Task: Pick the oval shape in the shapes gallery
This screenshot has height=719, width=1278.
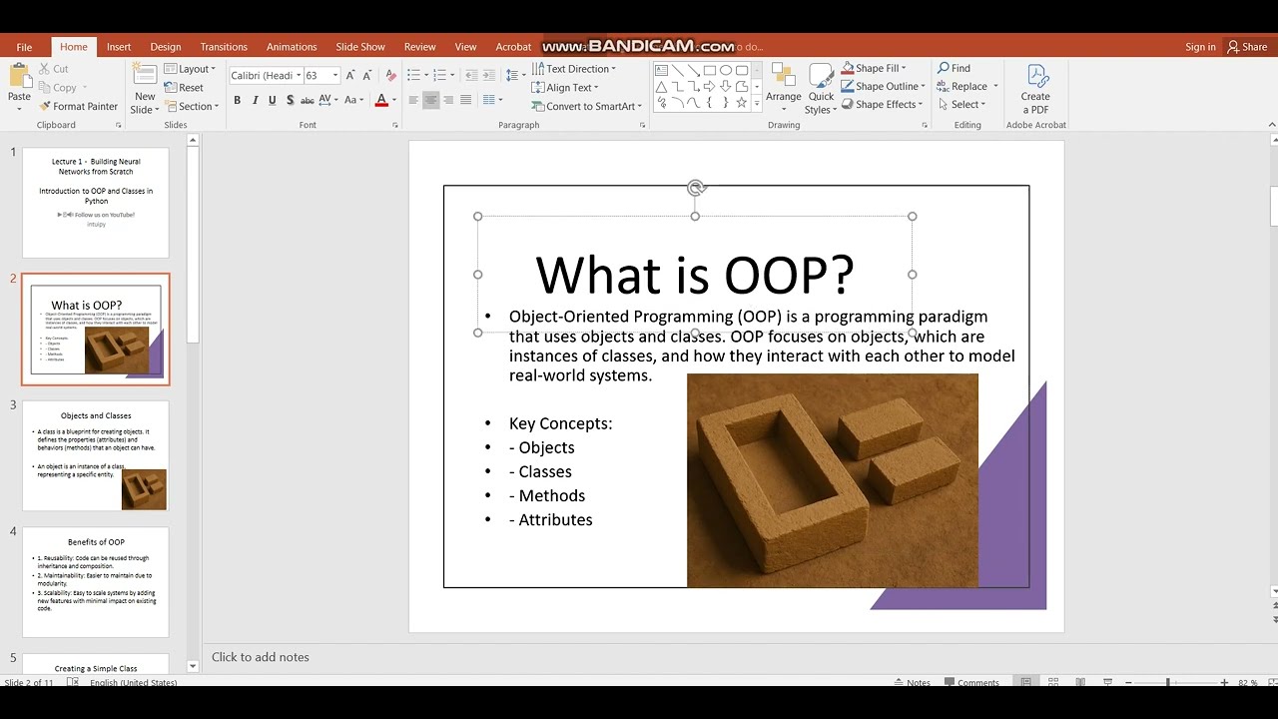Action: 726,70
